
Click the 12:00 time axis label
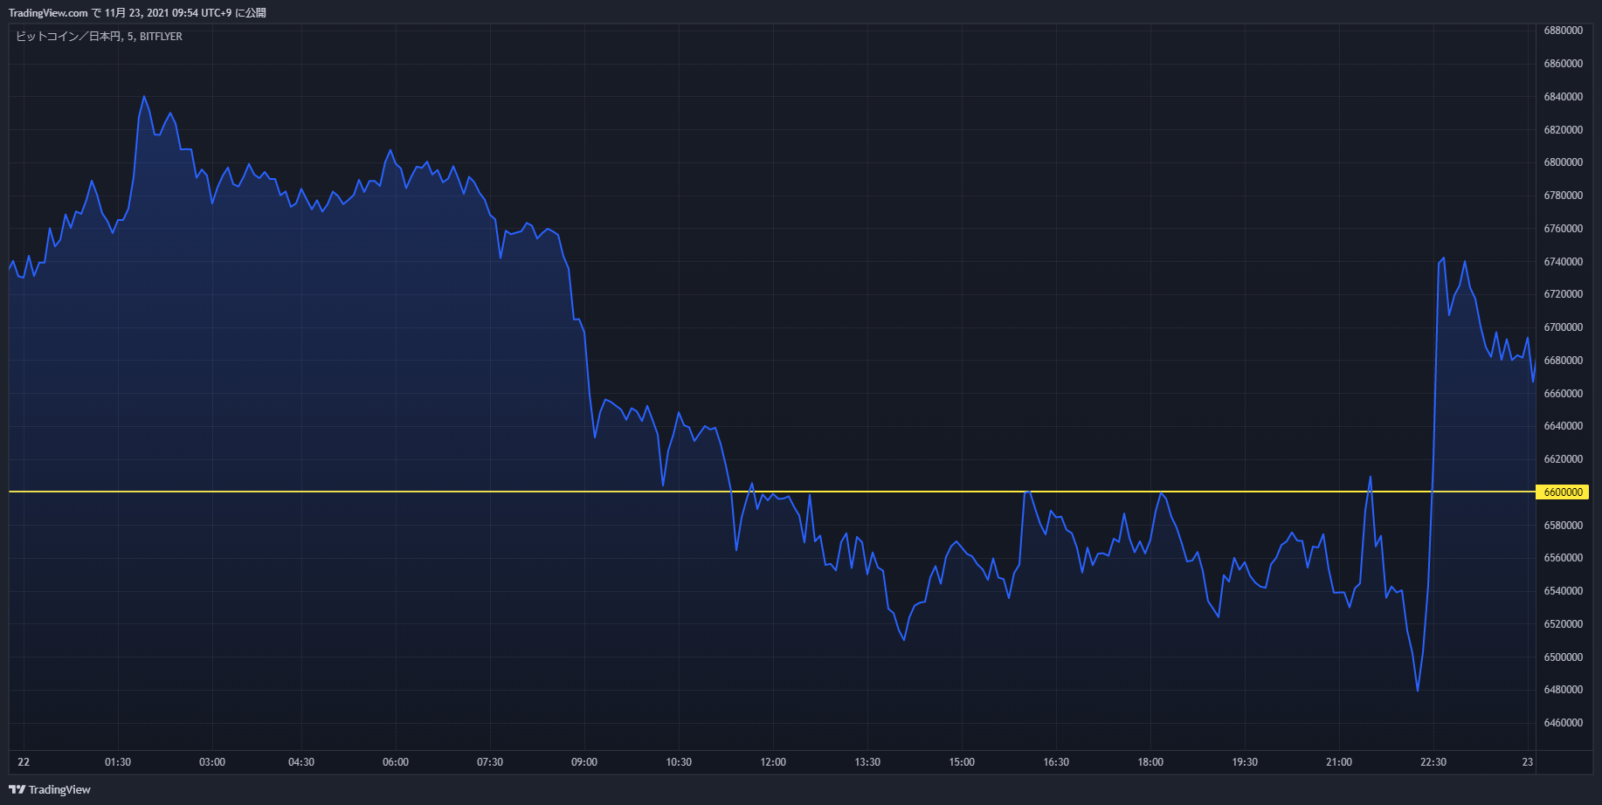coord(773,762)
